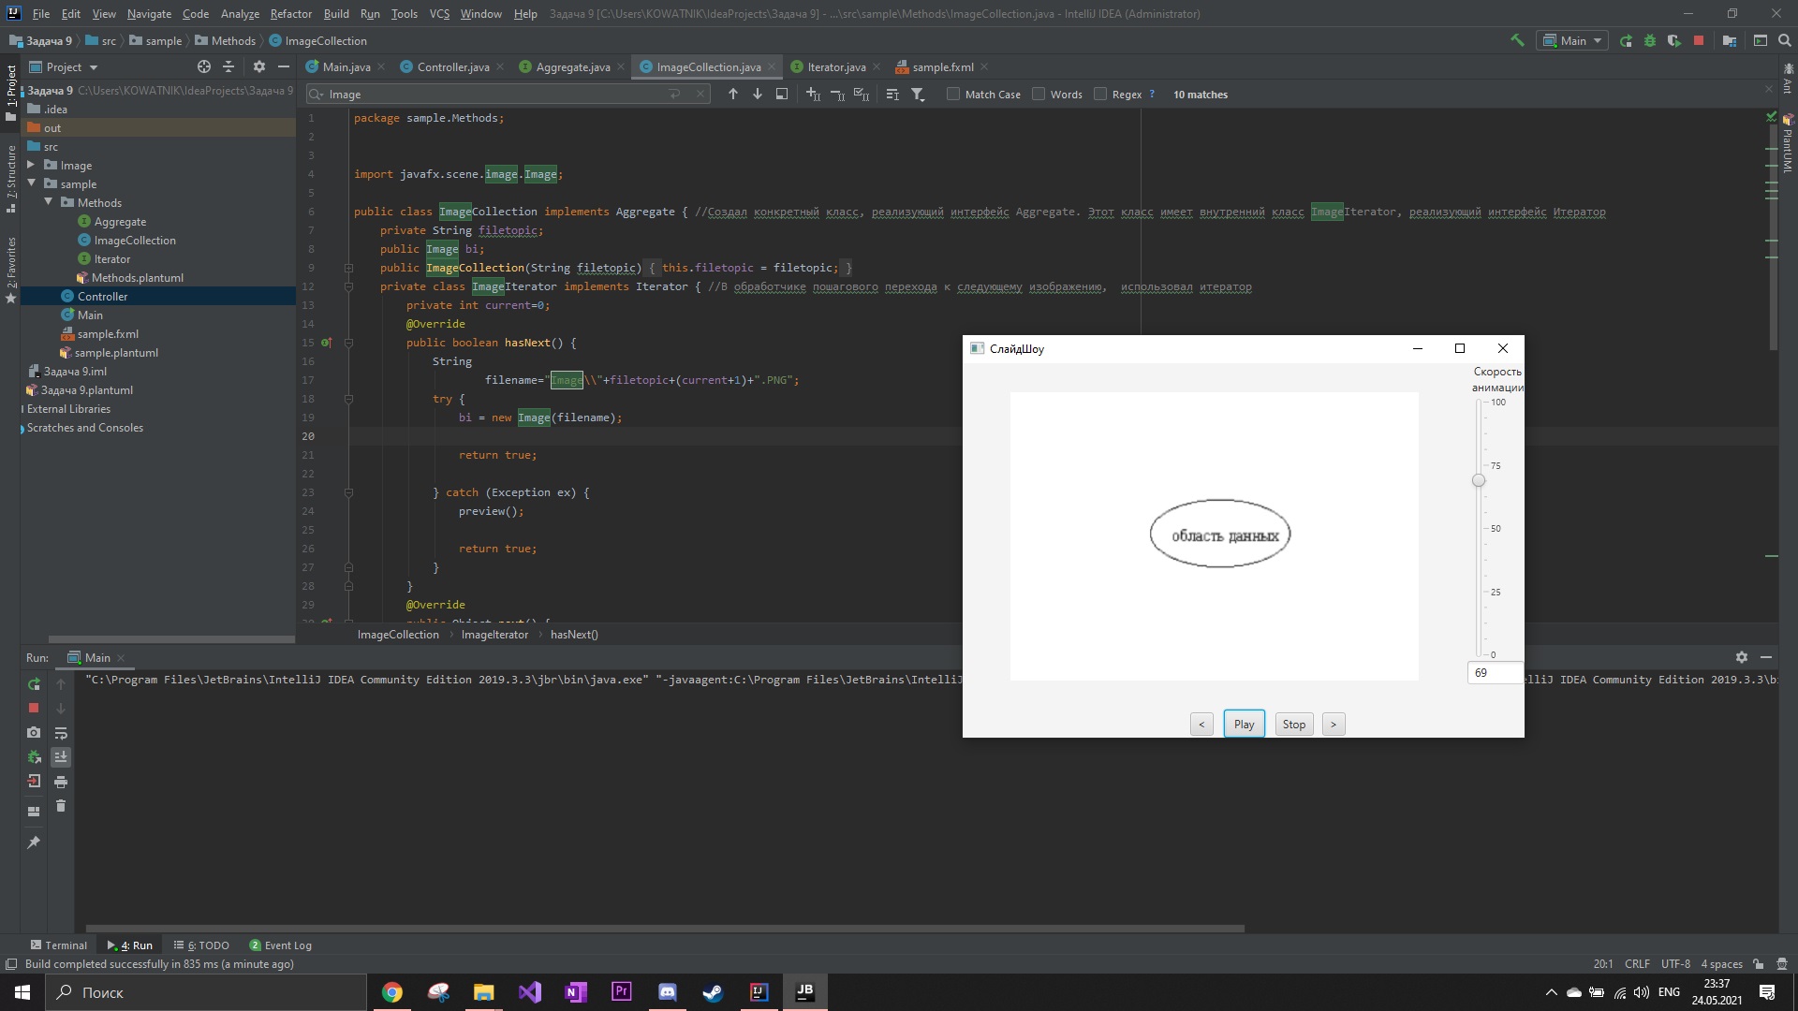This screenshot has height=1011, width=1798.
Task: Clear the console with trash icon
Action: point(61,805)
